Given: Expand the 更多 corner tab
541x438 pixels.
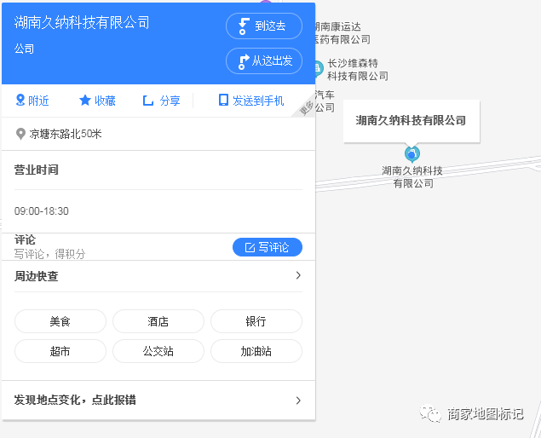Looking at the screenshot, I should [307, 108].
